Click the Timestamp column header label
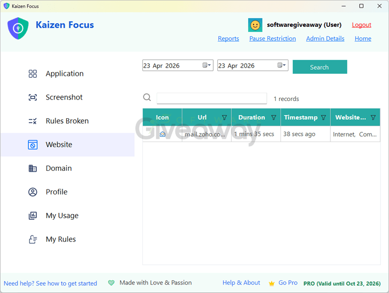 (x=301, y=117)
